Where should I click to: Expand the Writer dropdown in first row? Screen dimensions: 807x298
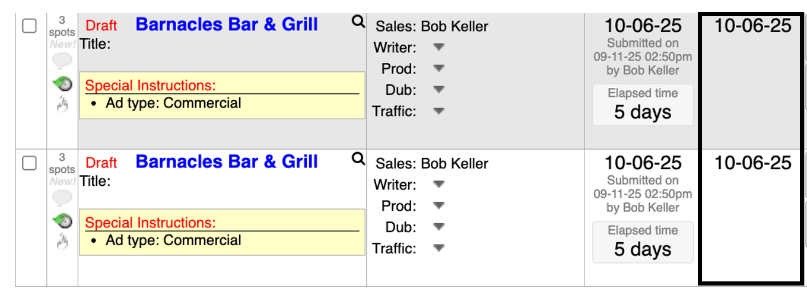[439, 47]
